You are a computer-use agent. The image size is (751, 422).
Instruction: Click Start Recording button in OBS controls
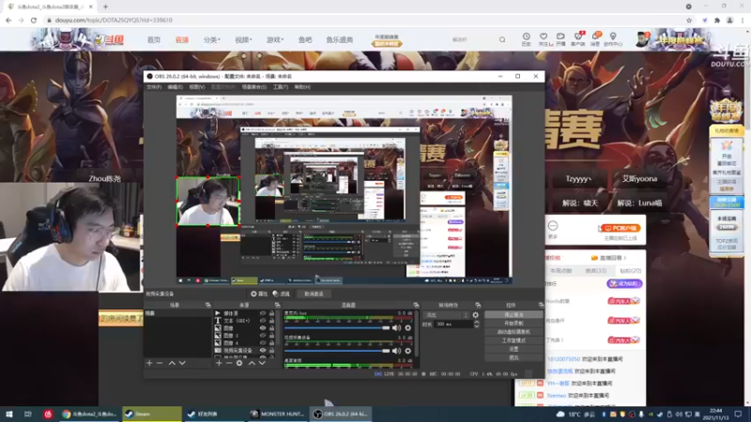click(x=513, y=324)
